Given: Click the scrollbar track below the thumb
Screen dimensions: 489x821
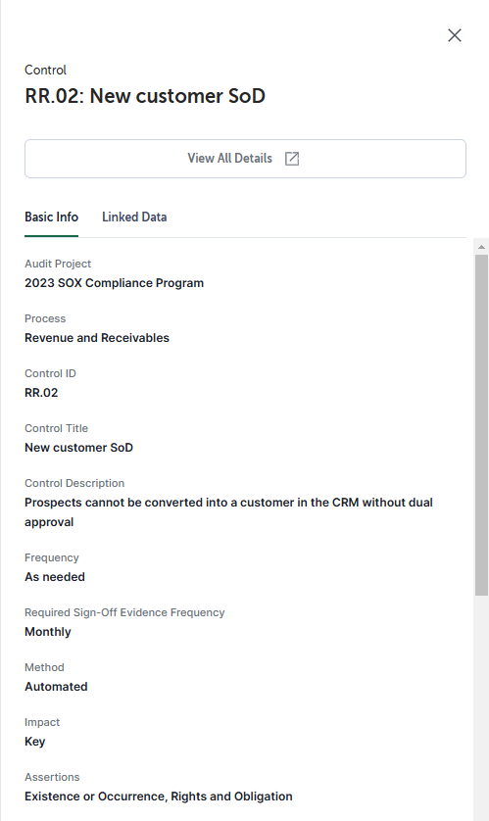Looking at the screenshot, I should [481, 706].
